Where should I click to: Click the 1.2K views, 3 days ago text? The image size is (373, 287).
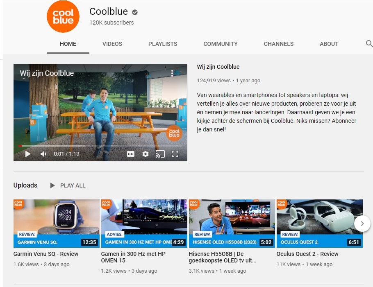[129, 271]
